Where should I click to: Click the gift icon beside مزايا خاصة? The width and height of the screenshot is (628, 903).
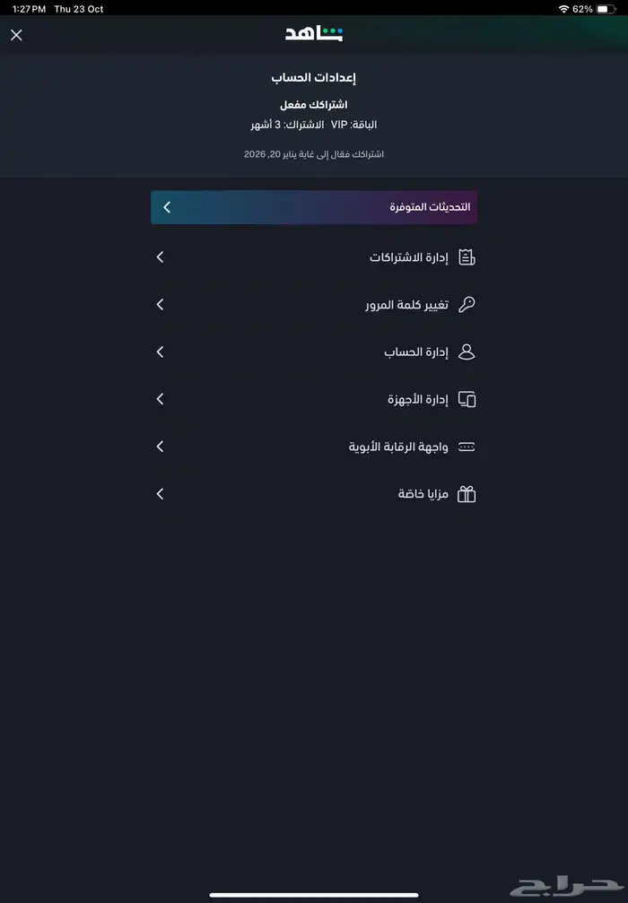click(466, 493)
